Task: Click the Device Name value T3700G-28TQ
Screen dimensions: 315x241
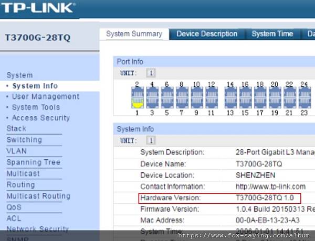Action: coord(259,164)
